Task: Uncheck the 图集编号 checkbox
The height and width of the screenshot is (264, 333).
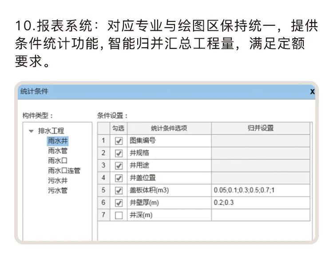Action: [x=119, y=141]
